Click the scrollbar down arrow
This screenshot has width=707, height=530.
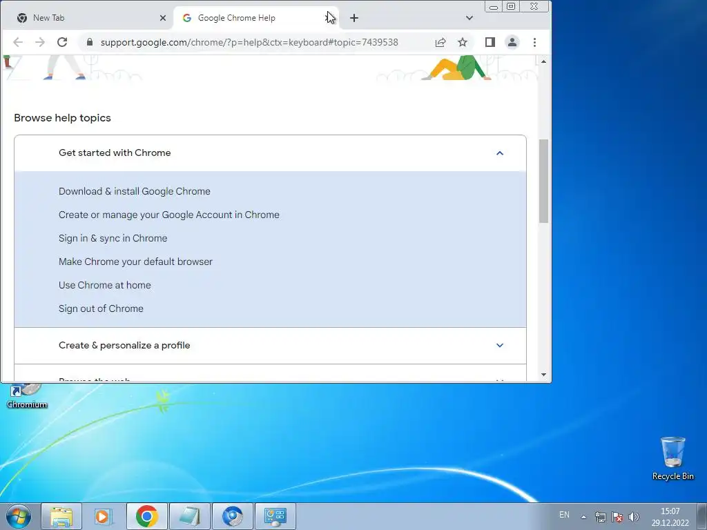[543, 375]
